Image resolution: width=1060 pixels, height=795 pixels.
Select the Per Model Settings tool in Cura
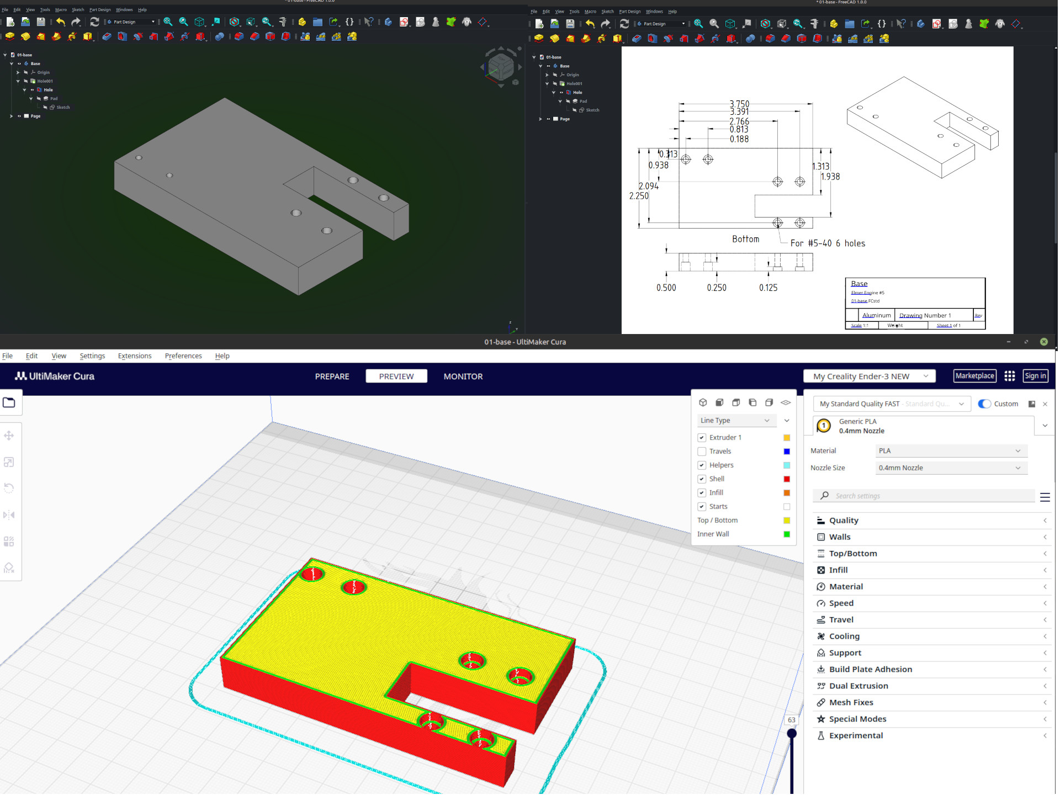[x=9, y=542]
